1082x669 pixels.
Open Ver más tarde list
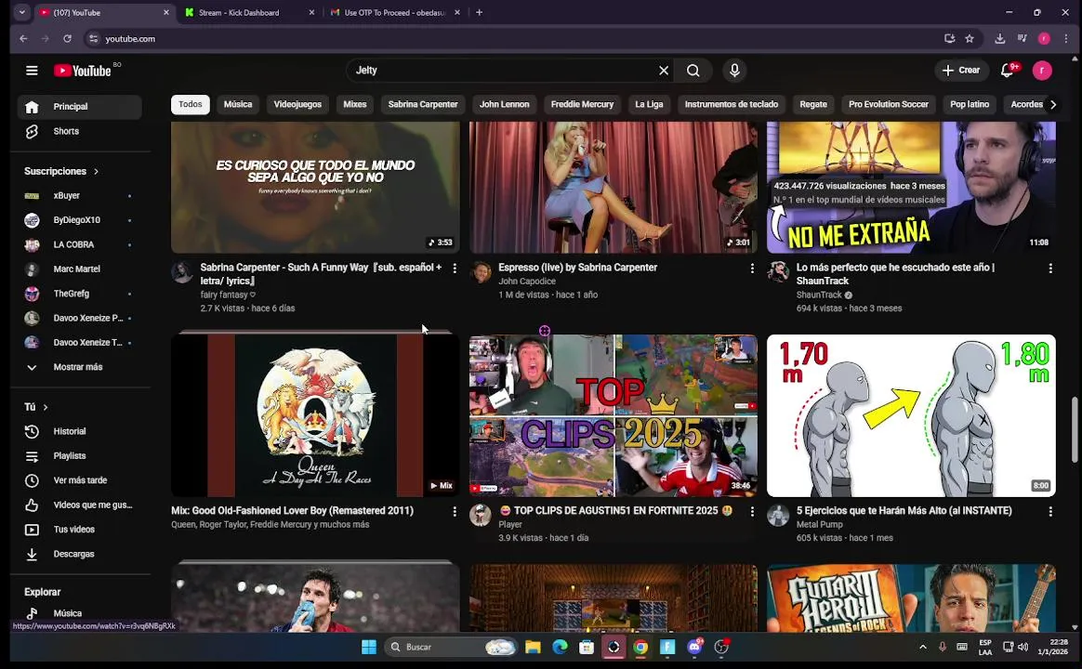coord(79,480)
